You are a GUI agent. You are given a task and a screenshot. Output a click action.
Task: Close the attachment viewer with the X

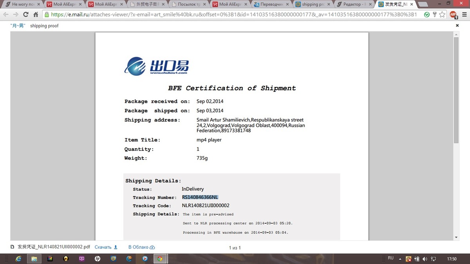457,25
